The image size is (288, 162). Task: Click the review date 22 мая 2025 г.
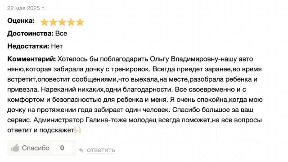(26, 8)
